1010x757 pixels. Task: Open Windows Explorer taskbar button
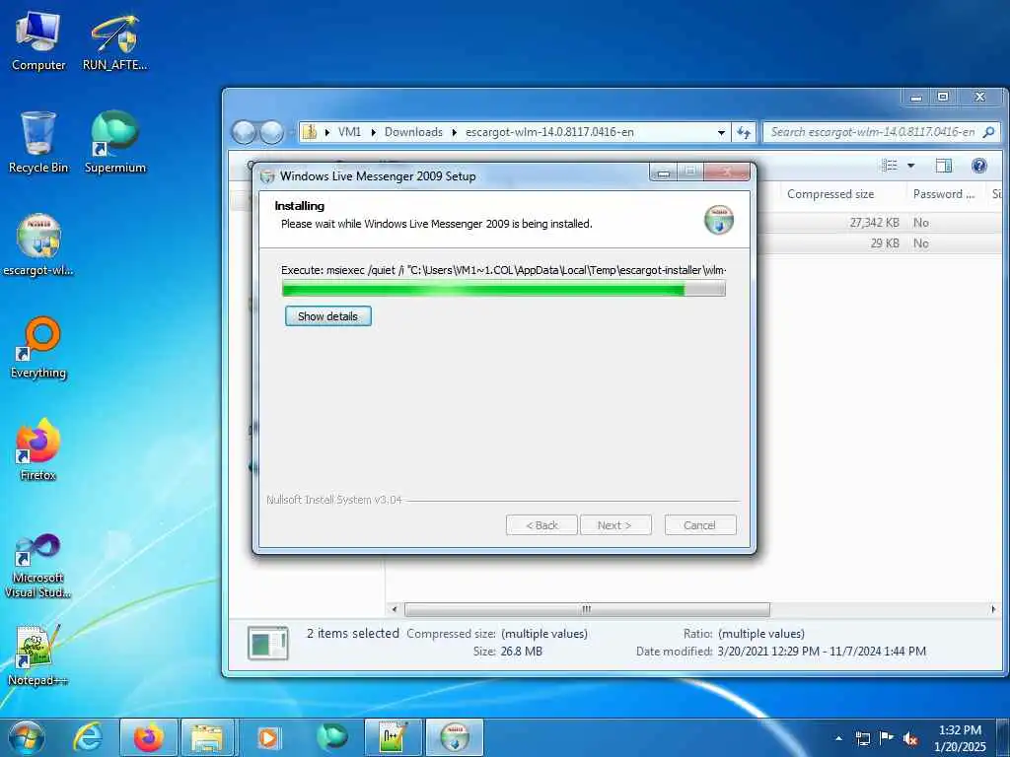[207, 737]
